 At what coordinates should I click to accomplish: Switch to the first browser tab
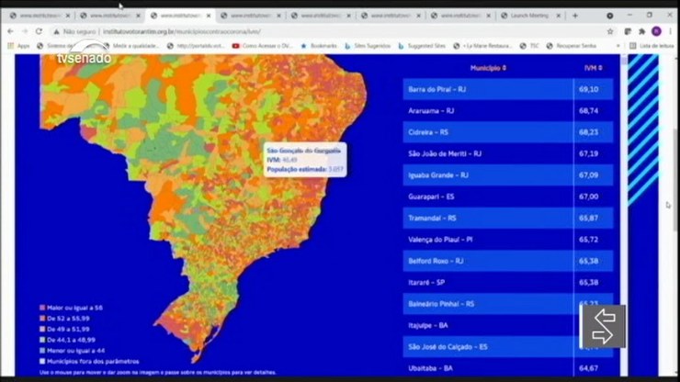(x=37, y=16)
